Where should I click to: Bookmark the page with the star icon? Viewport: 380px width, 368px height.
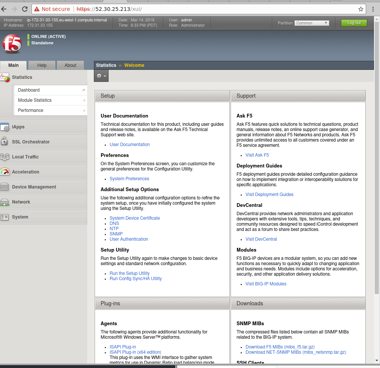tap(360, 9)
